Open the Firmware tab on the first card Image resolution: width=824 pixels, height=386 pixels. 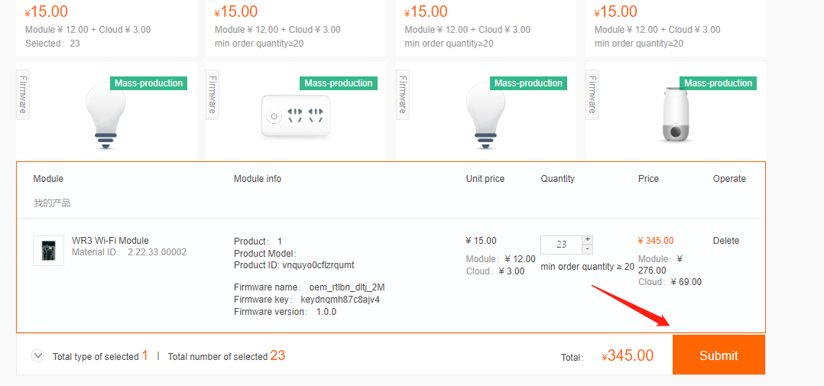click(x=23, y=95)
